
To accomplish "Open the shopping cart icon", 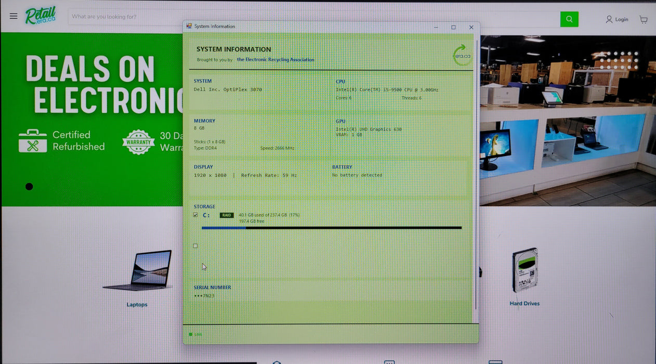I will coord(644,20).
